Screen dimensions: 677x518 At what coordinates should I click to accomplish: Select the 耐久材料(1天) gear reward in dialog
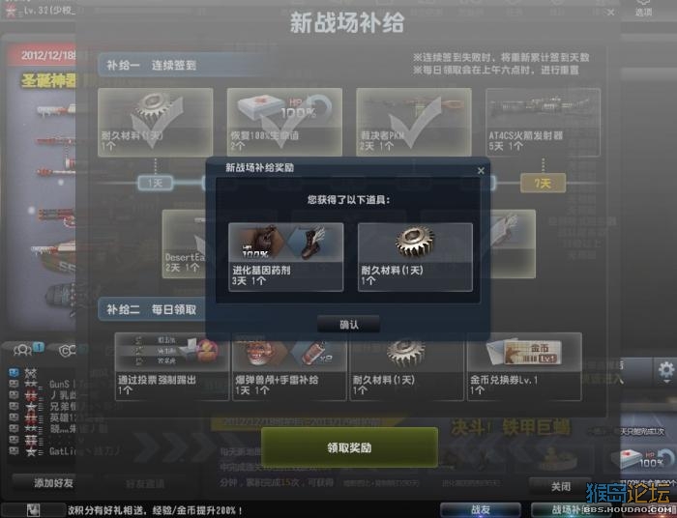(x=415, y=257)
